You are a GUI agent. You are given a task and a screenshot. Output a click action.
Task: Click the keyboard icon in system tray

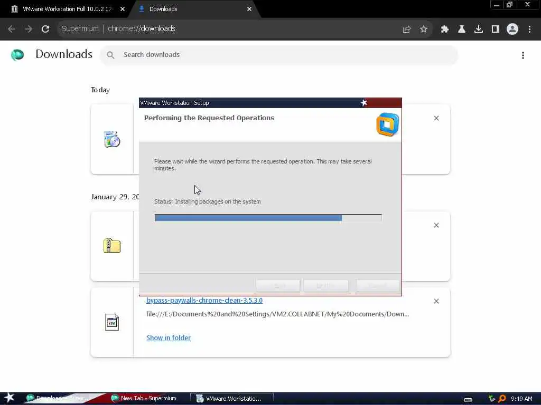468,399
